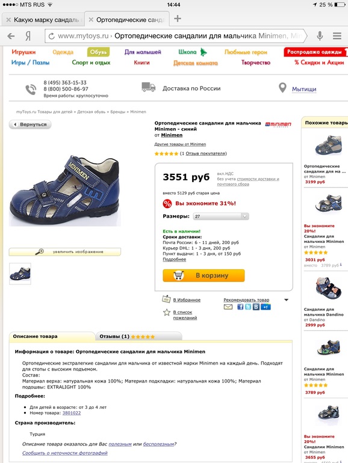Share product via Twitter icon
The width and height of the screenshot is (348, 463).
point(248,307)
